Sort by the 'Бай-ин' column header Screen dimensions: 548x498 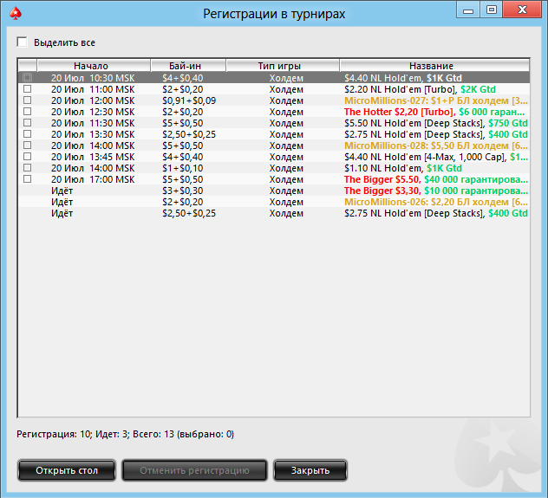point(188,66)
